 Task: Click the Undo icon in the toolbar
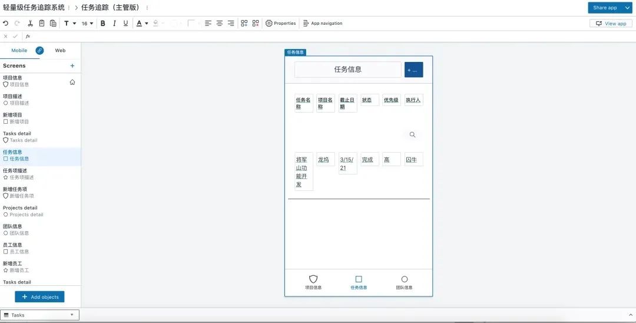pyautogui.click(x=6, y=24)
